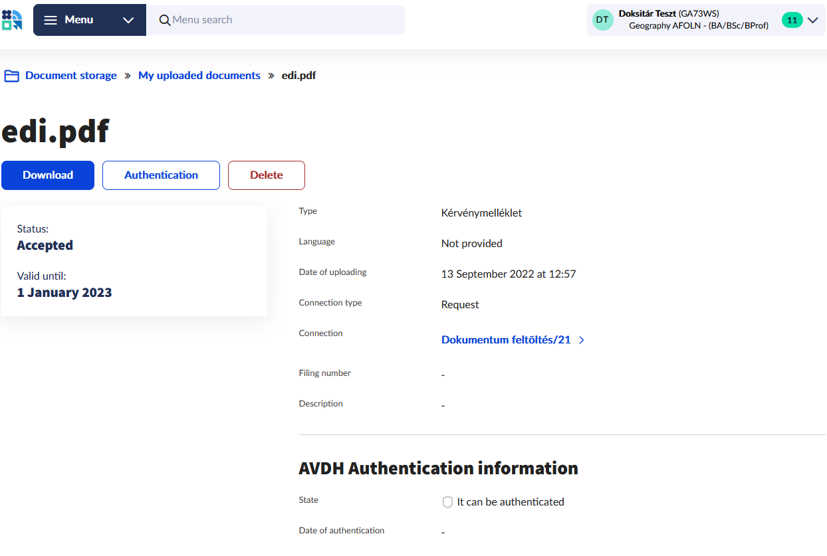Select the Doksitár Teszt user name
This screenshot has height=556, width=827.
(647, 13)
